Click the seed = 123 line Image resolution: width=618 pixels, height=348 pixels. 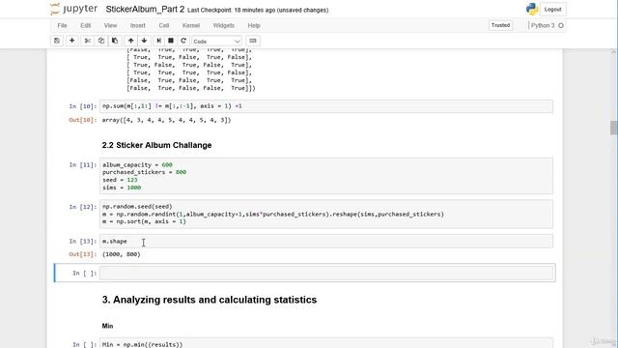120,180
